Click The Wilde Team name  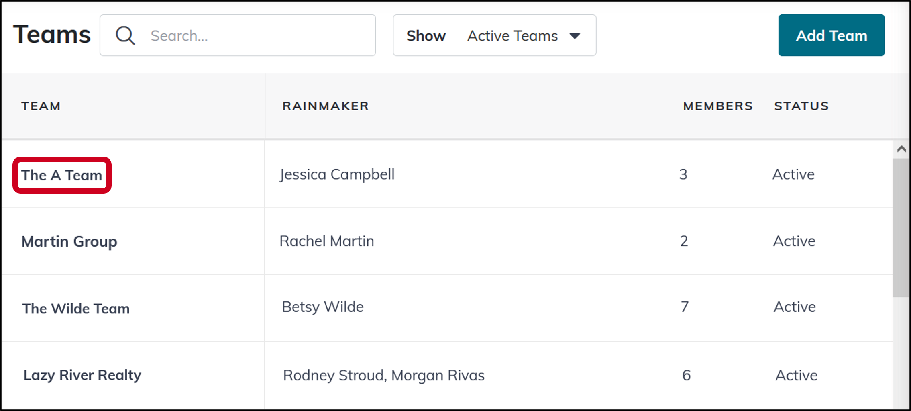click(76, 308)
